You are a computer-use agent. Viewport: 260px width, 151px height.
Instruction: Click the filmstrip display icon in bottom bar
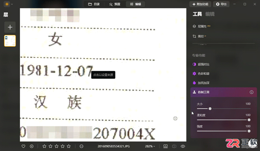click(166, 146)
